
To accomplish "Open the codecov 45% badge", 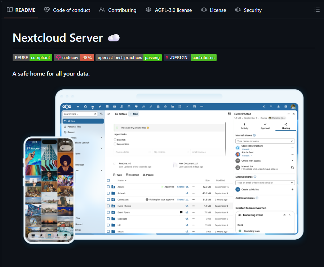I will point(74,58).
